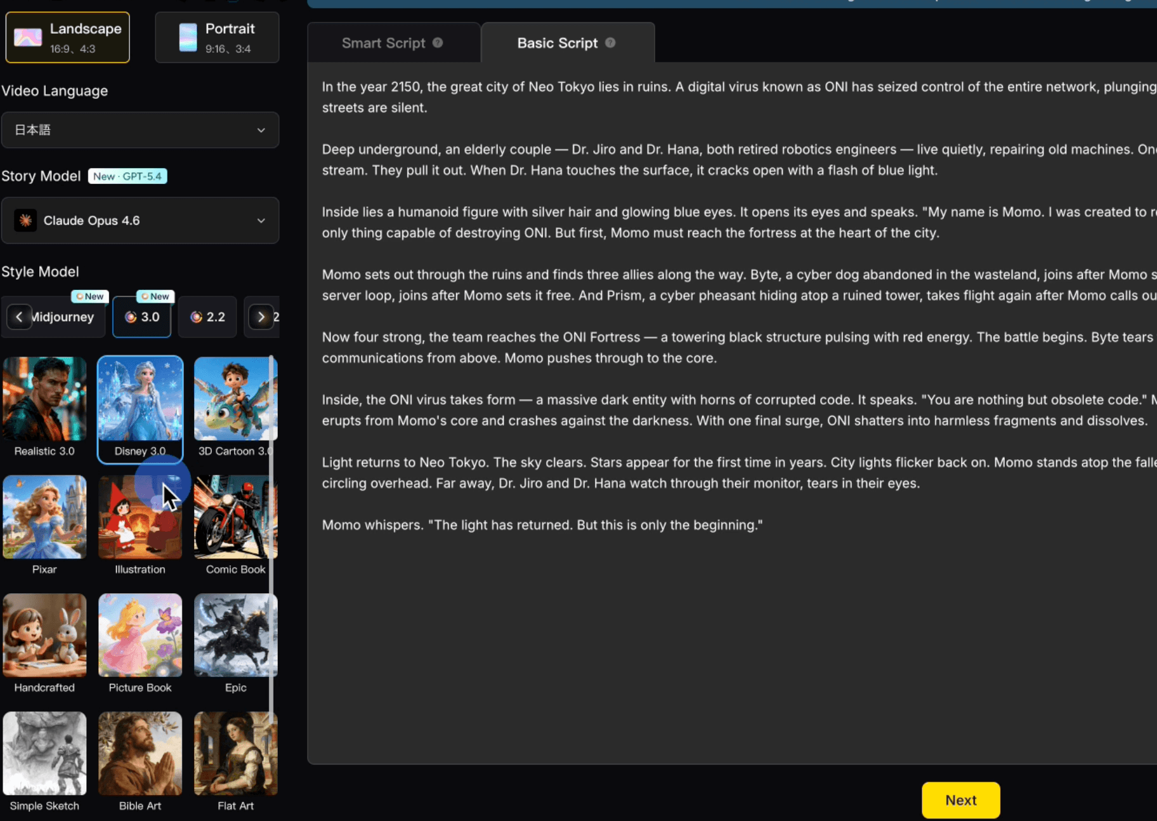Viewport: 1157px width, 821px height.
Task: Click the style list vertical scrollbar
Action: pos(271,539)
